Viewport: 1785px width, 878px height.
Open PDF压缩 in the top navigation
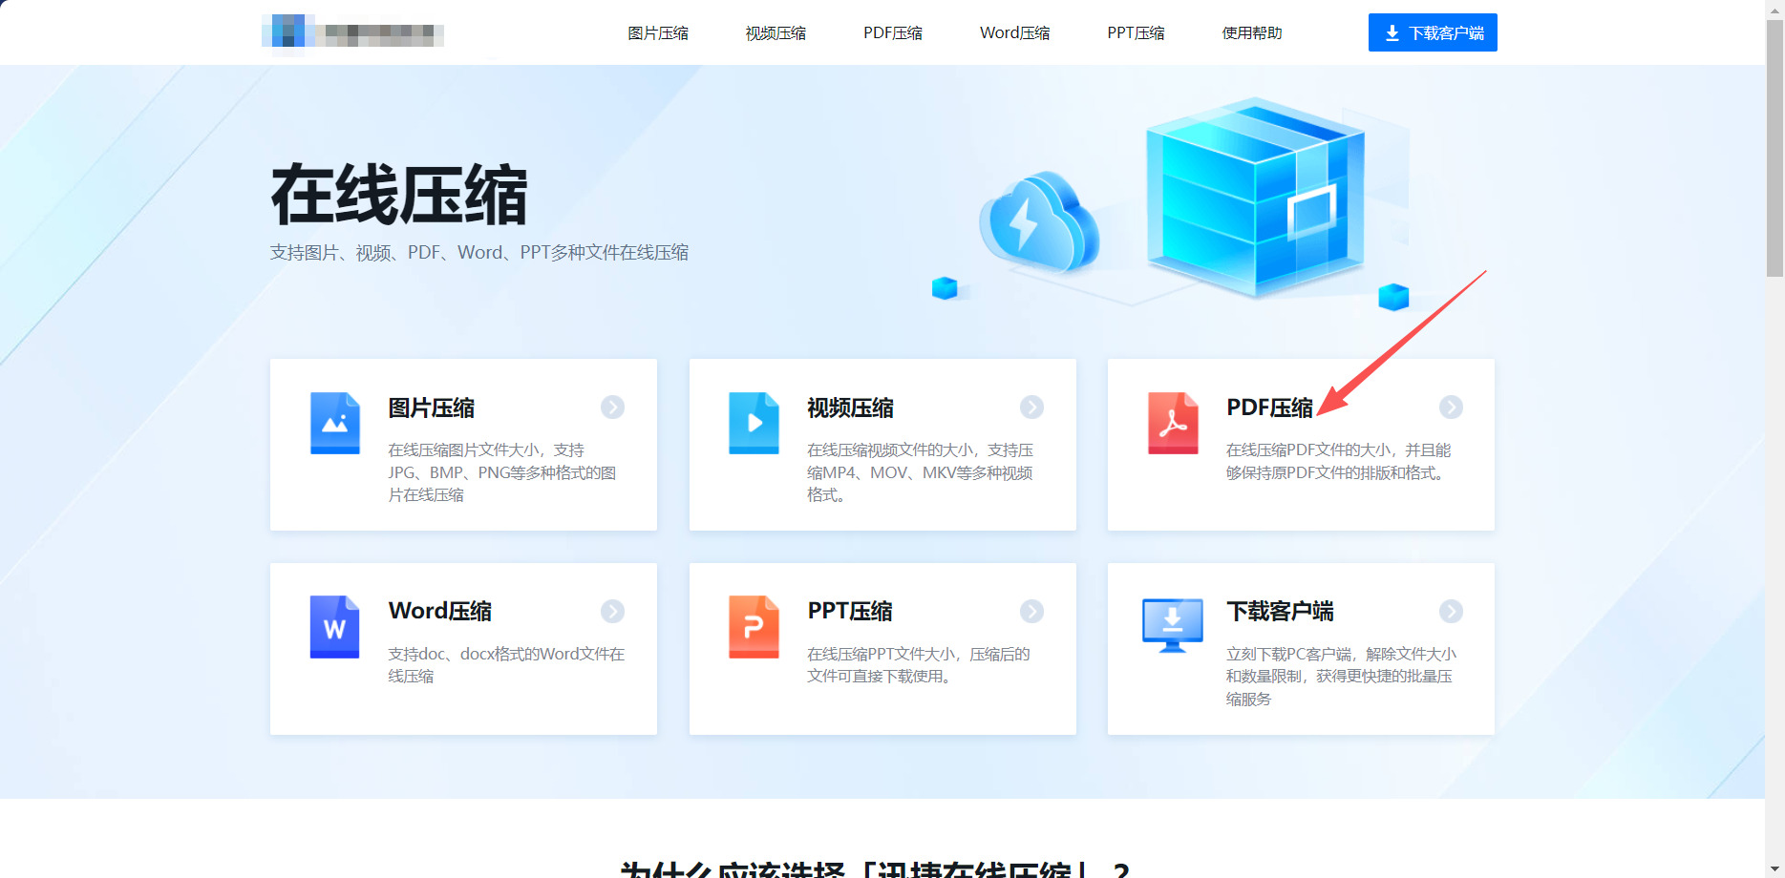(x=893, y=33)
